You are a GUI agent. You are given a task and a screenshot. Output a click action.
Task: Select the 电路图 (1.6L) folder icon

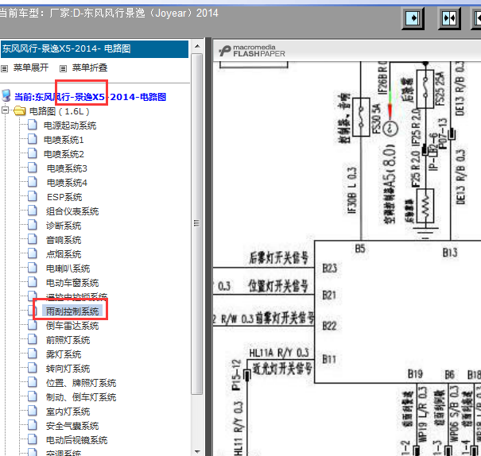20,110
